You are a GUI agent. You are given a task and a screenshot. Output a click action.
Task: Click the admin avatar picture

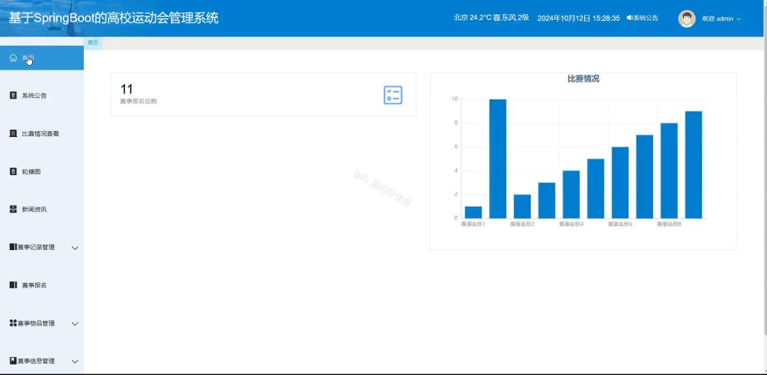click(687, 19)
